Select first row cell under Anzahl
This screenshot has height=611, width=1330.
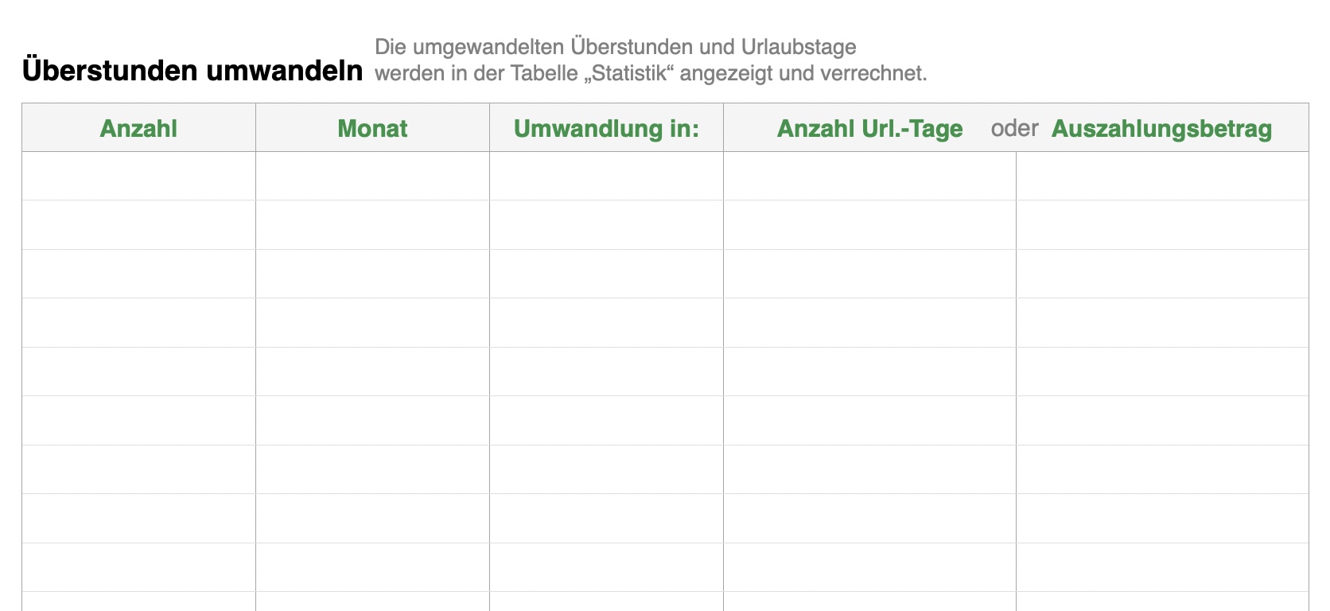coord(138,176)
